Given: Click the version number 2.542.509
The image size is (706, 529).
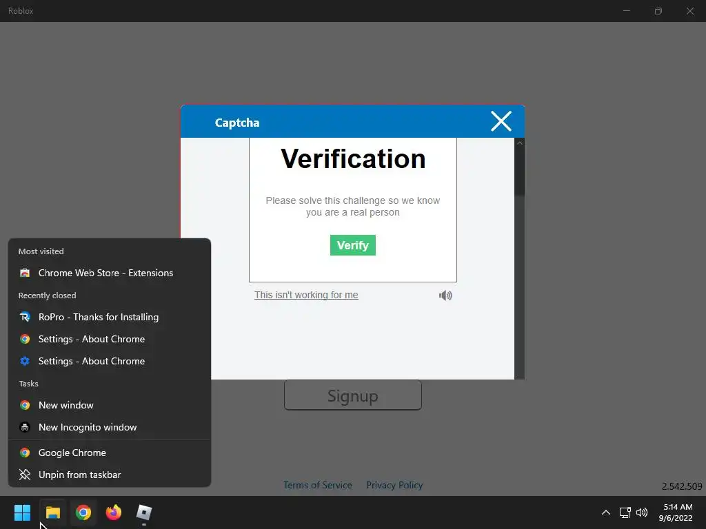Looking at the screenshot, I should (x=682, y=486).
